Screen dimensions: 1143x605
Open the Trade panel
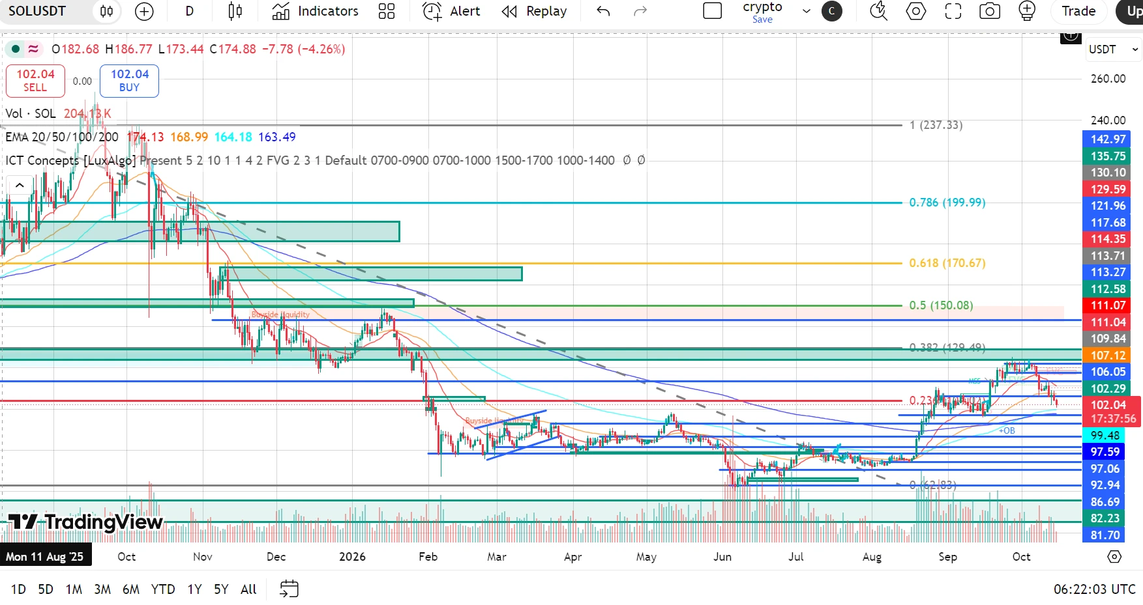[x=1078, y=11]
